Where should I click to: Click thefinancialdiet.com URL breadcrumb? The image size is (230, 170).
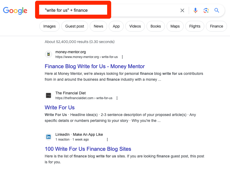pyautogui.click(x=84, y=98)
